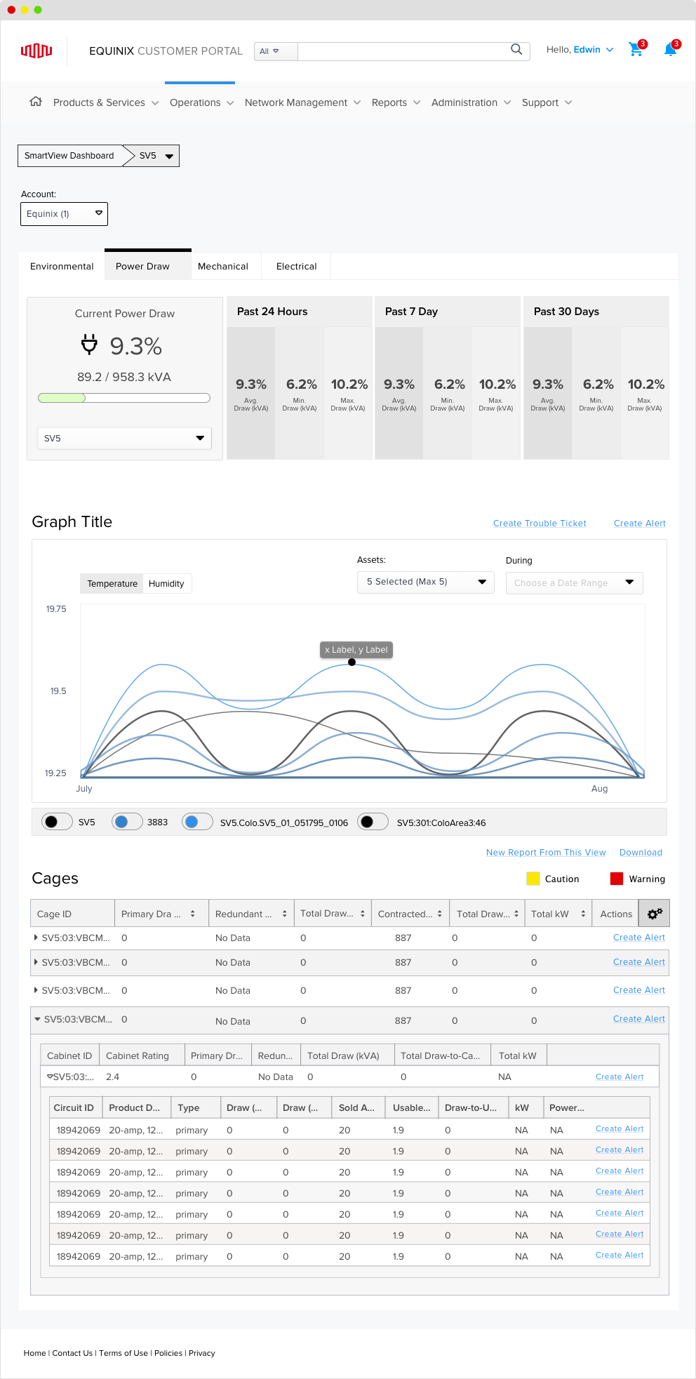This screenshot has width=696, height=1379.
Task: Click the graph data point marker
Action: click(x=352, y=662)
